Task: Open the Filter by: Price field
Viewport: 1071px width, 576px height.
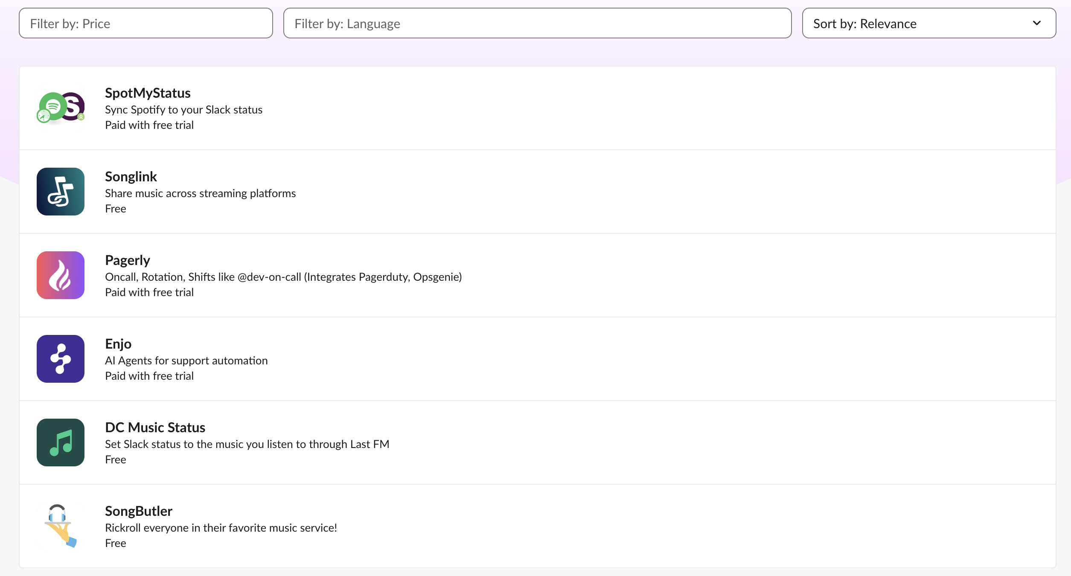Action: (x=146, y=23)
